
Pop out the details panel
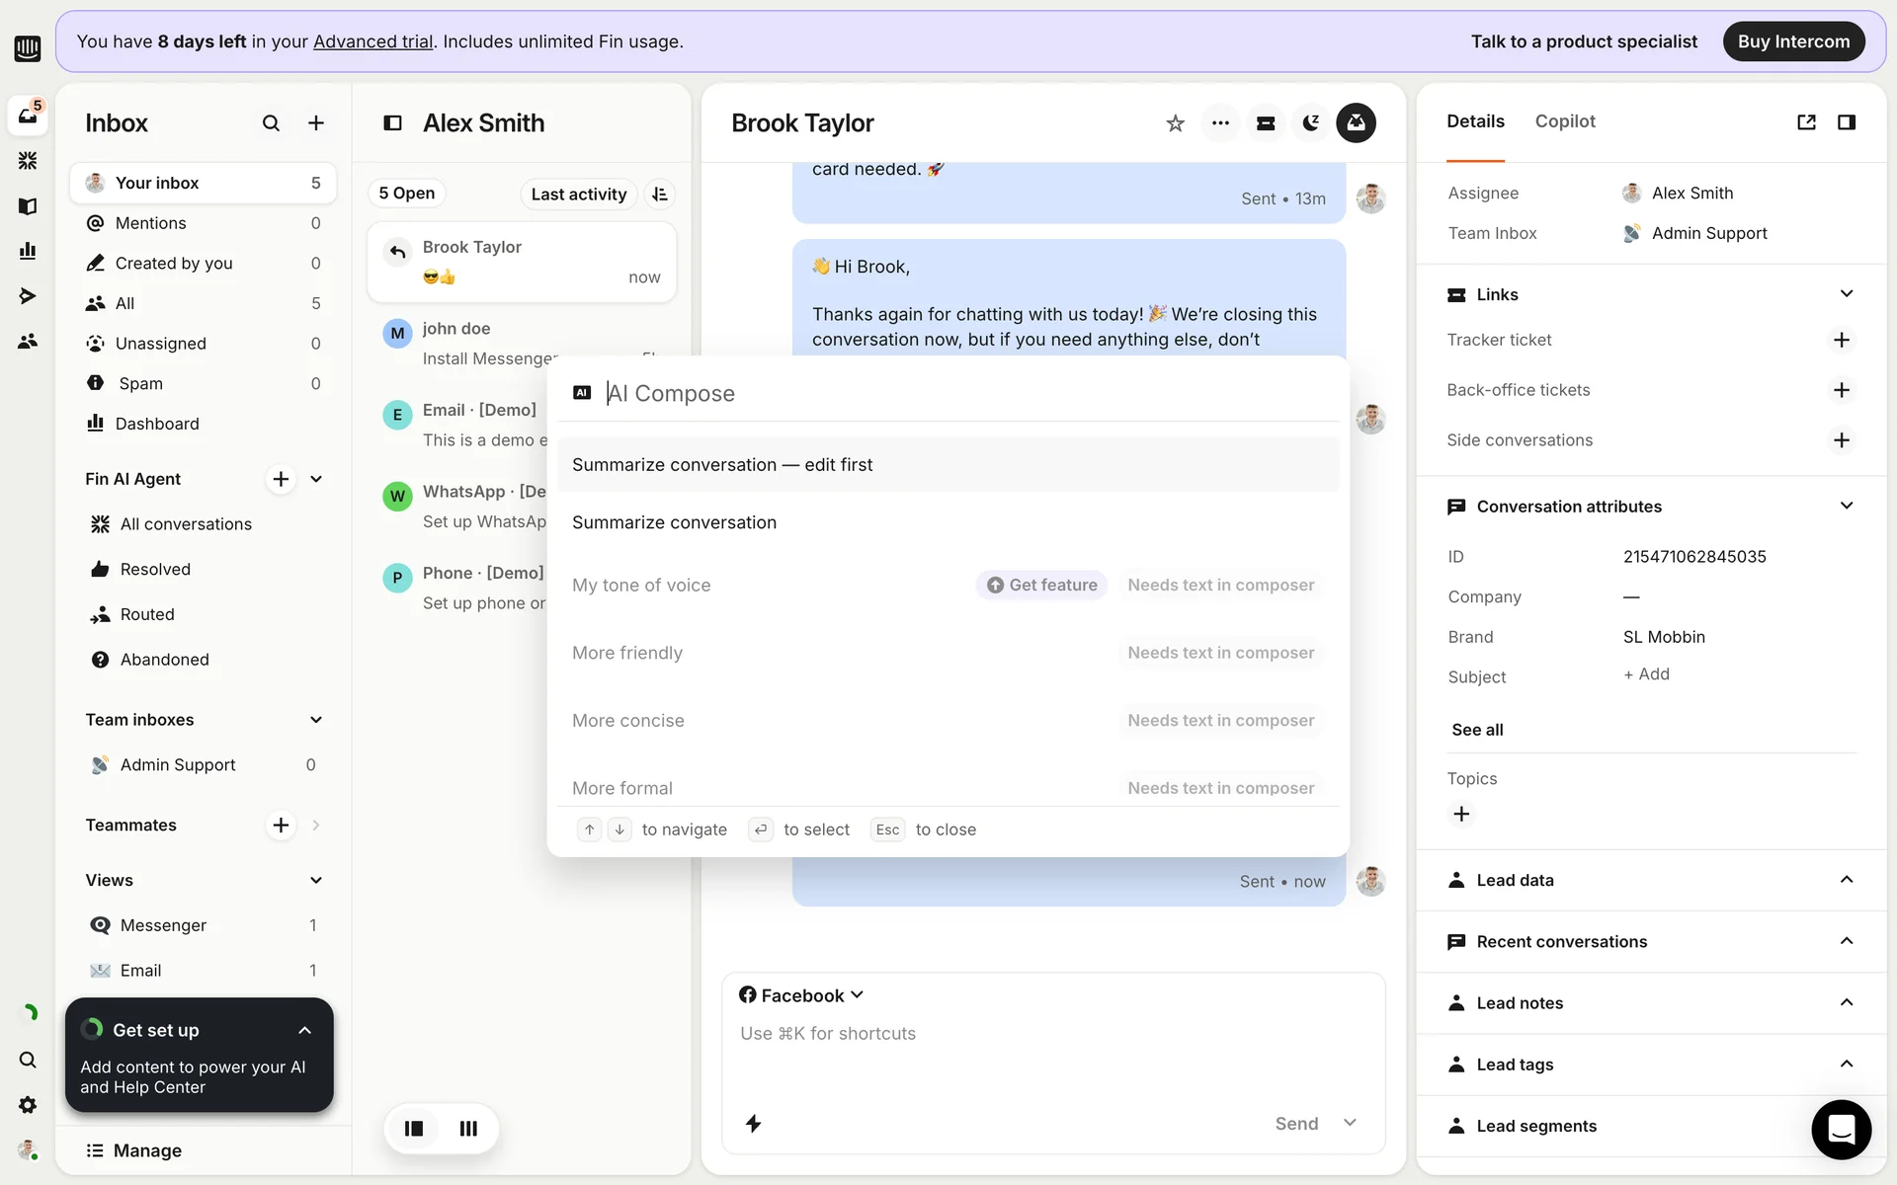tap(1806, 122)
